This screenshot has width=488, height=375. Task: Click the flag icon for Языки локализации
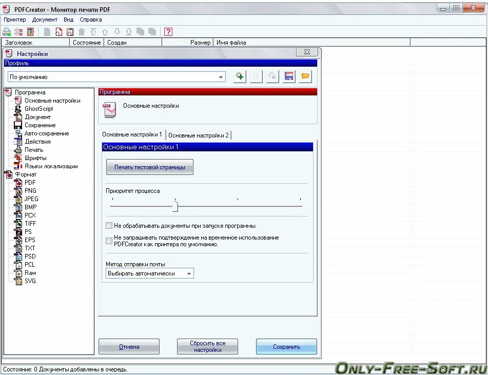pos(18,166)
